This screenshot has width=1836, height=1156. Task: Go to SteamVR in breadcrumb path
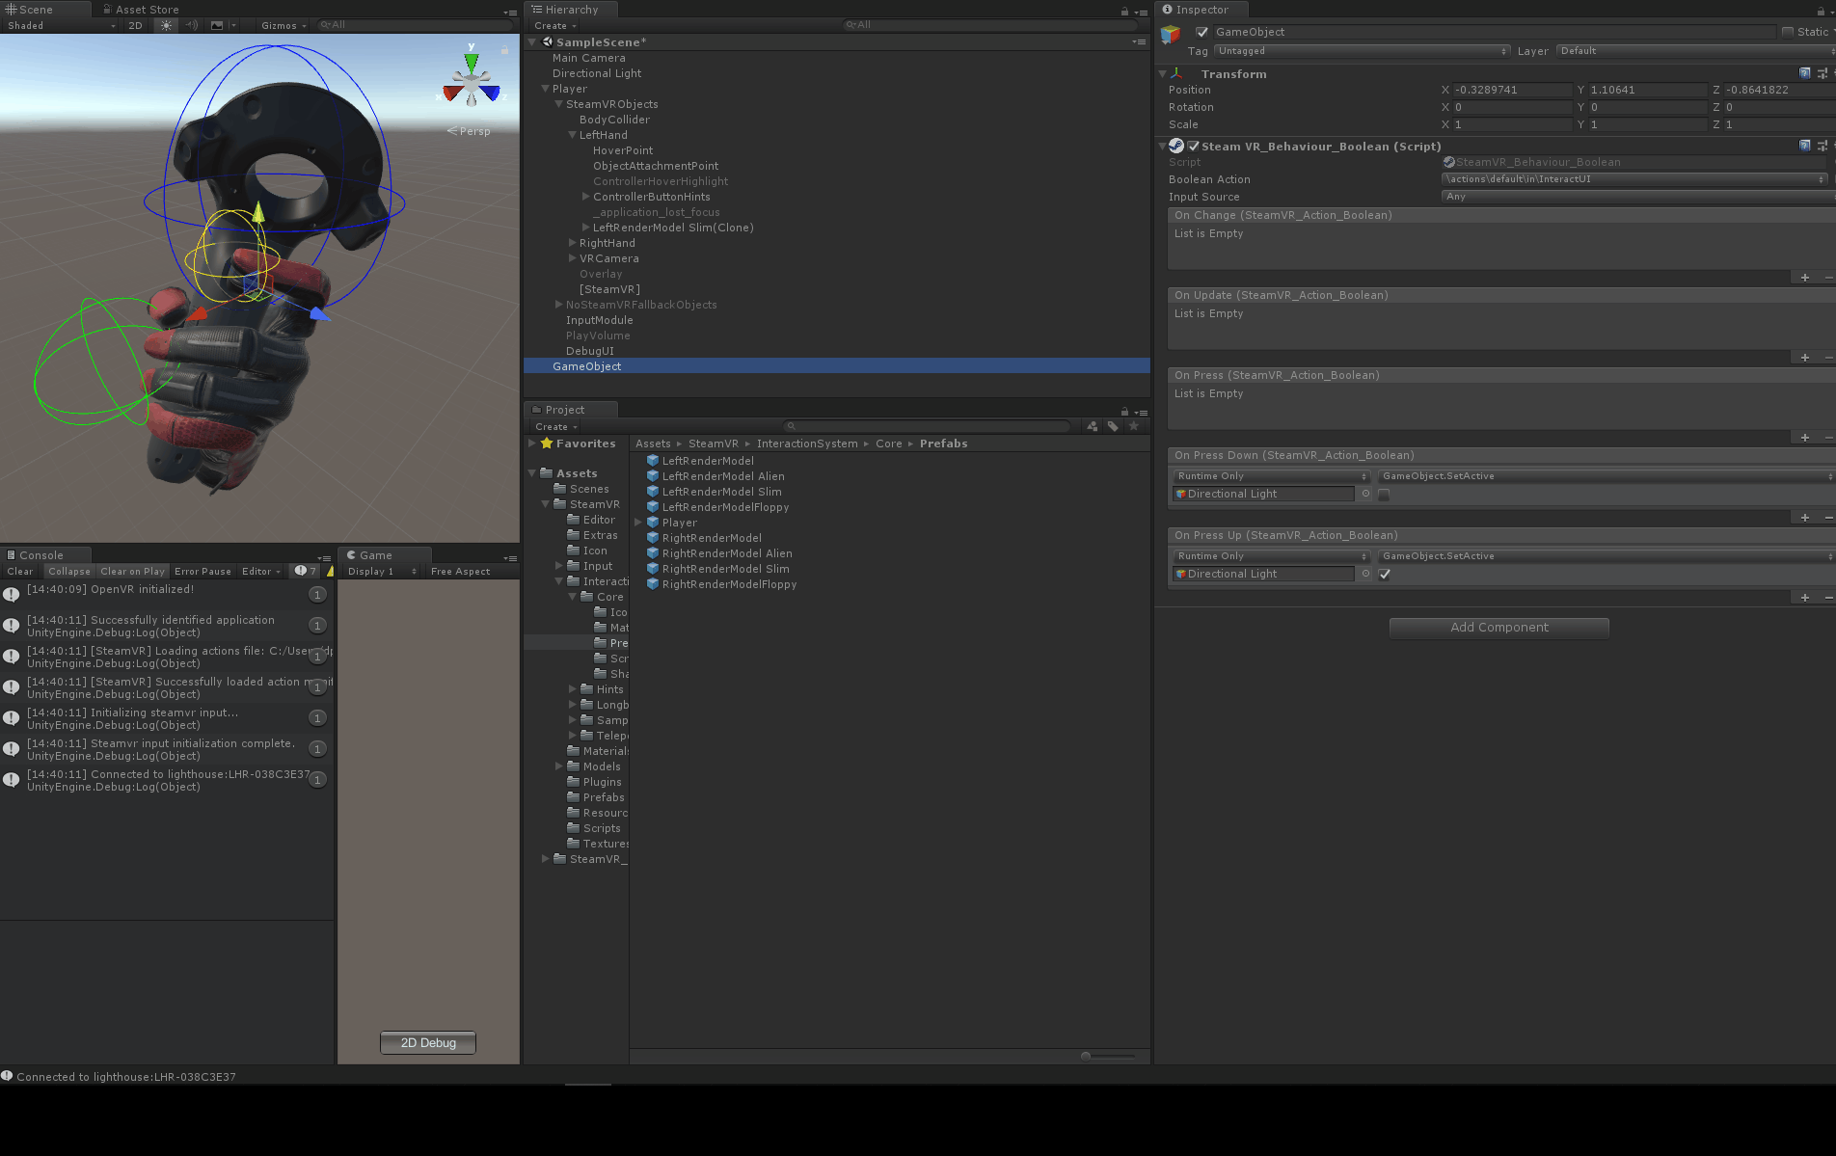click(x=714, y=444)
